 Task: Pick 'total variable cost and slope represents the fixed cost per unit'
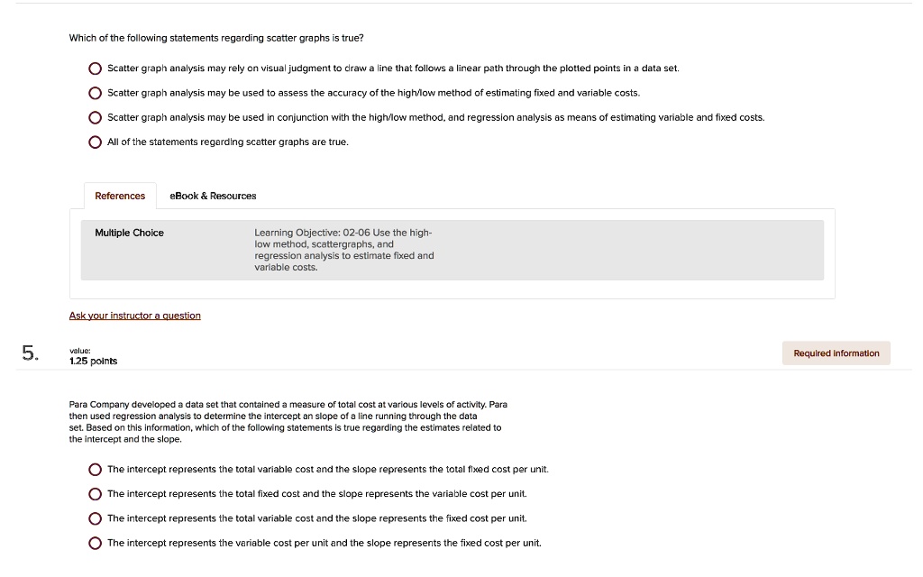(x=96, y=518)
